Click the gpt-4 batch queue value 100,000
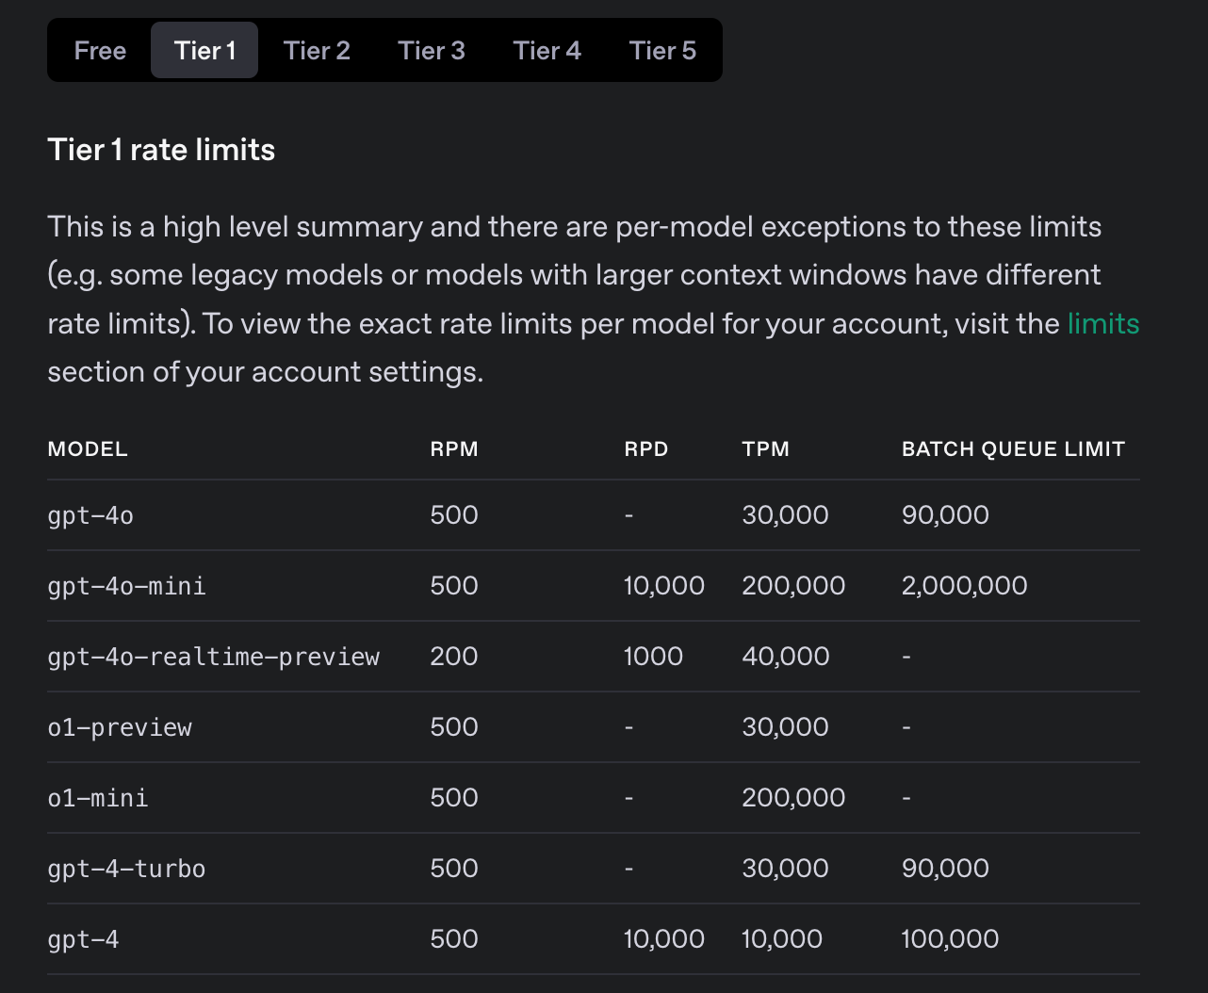This screenshot has width=1208, height=993. 950,939
